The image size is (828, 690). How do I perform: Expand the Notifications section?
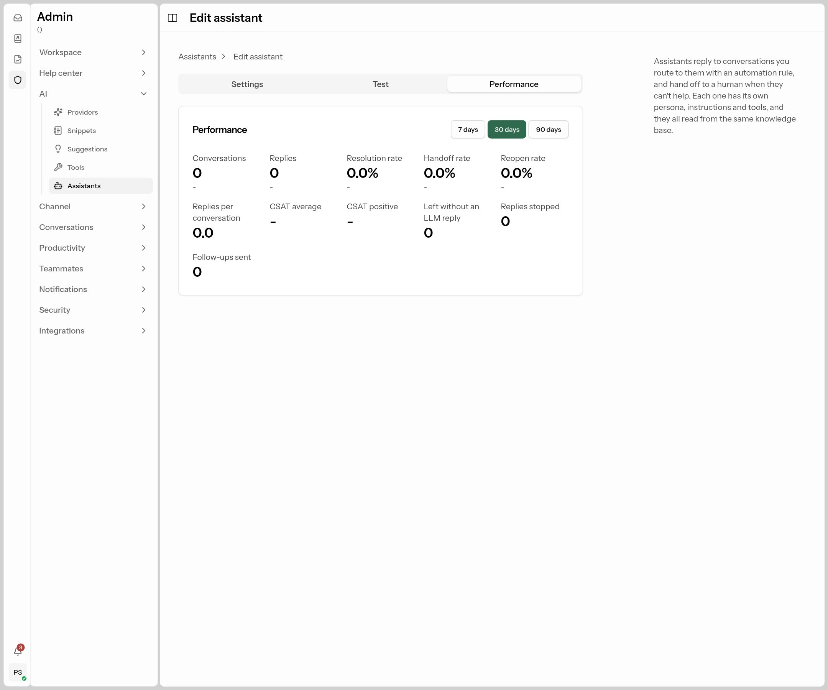94,289
